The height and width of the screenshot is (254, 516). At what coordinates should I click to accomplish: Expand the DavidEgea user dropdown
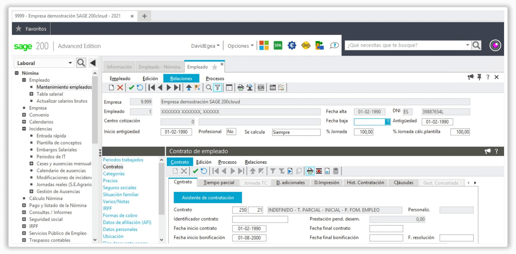pyautogui.click(x=205, y=46)
